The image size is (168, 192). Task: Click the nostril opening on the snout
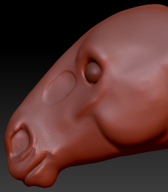(20, 142)
